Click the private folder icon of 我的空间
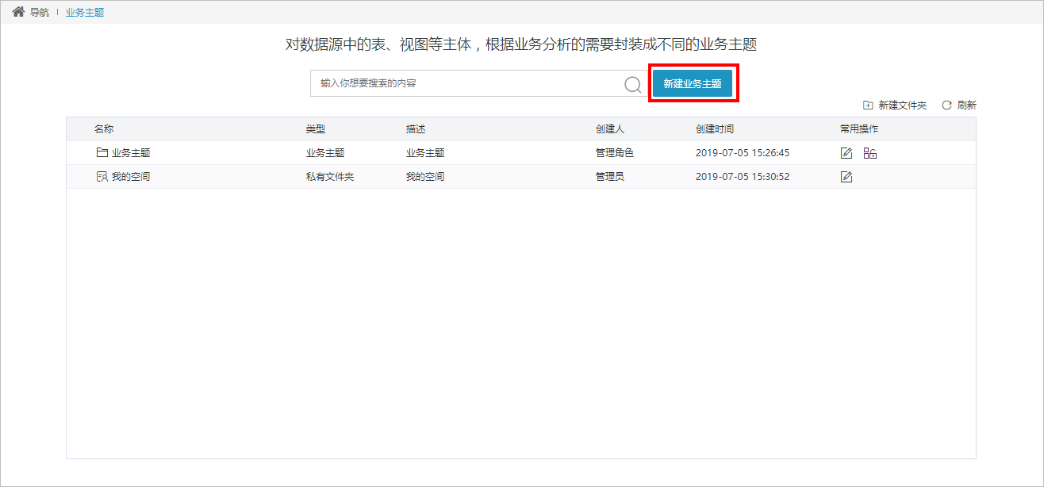Viewport: 1044px width, 487px height. point(102,176)
